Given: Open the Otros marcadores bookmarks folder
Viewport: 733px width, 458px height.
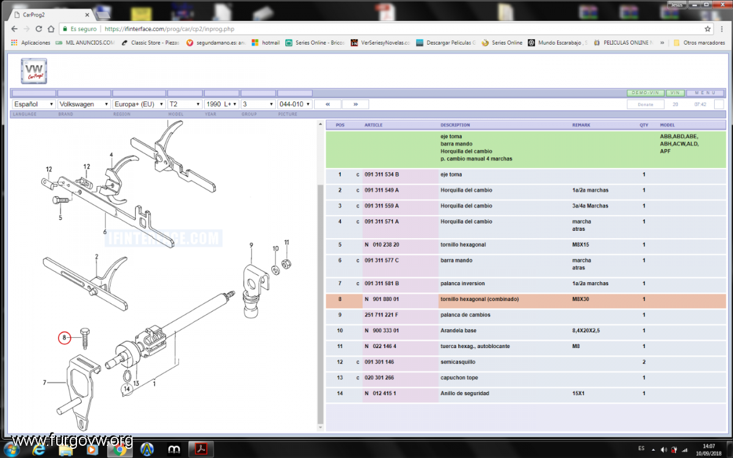Looking at the screenshot, I should click(x=699, y=43).
